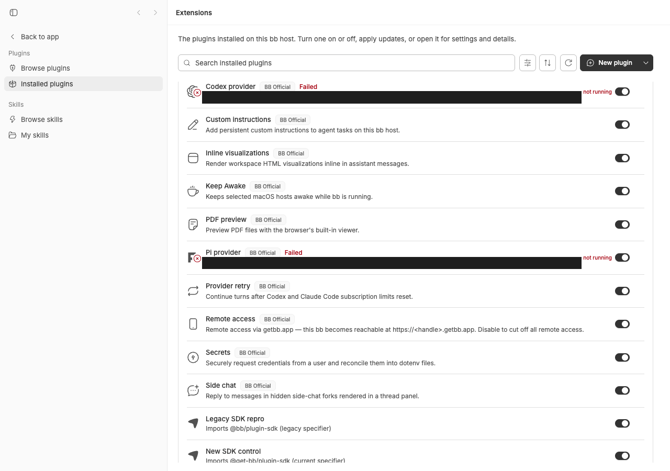This screenshot has height=471, width=670.
Task: Switch off the Keep Awake plugin
Action: click(622, 191)
